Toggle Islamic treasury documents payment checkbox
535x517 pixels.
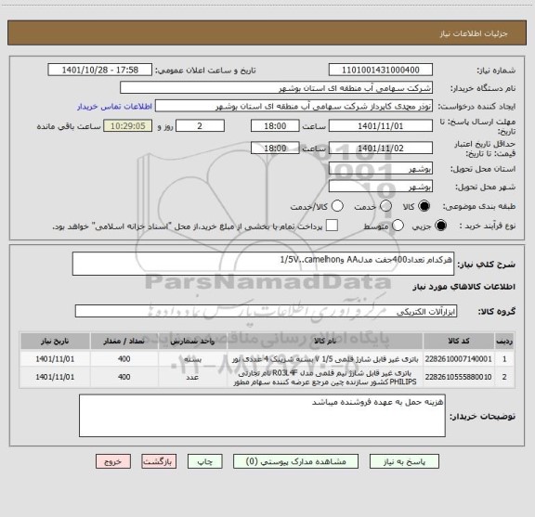click(332, 226)
